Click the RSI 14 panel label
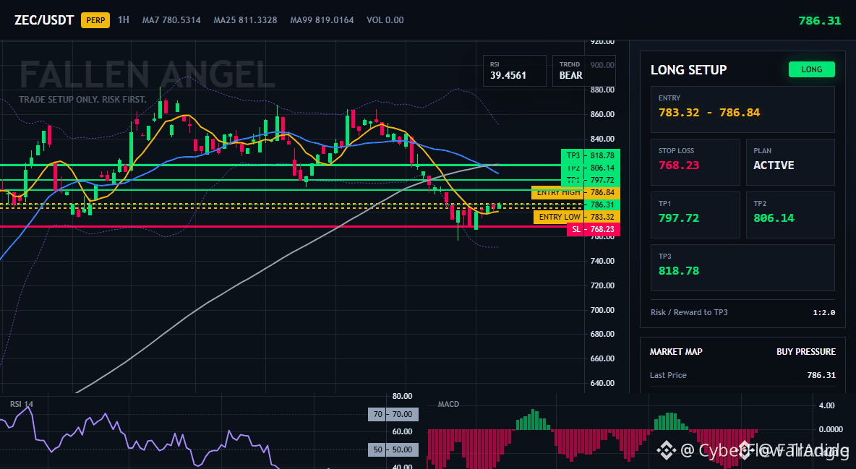 pos(22,404)
